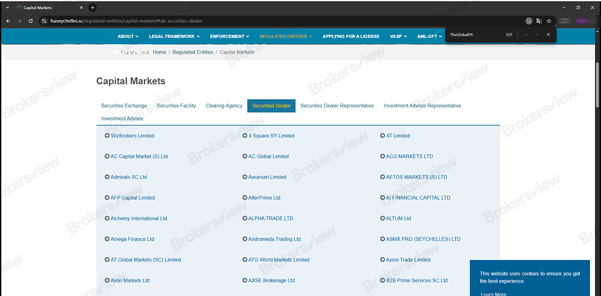Switch to Securities Dealer Representative tab
The image size is (601, 296).
(338, 105)
